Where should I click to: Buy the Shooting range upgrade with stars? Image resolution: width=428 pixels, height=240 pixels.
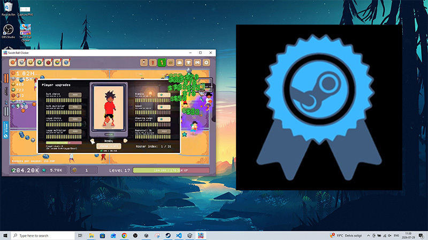(164, 119)
